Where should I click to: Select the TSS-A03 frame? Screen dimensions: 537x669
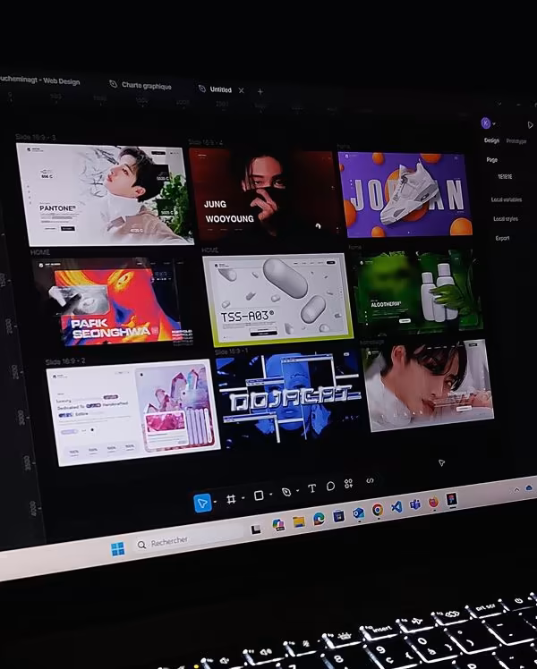277,300
